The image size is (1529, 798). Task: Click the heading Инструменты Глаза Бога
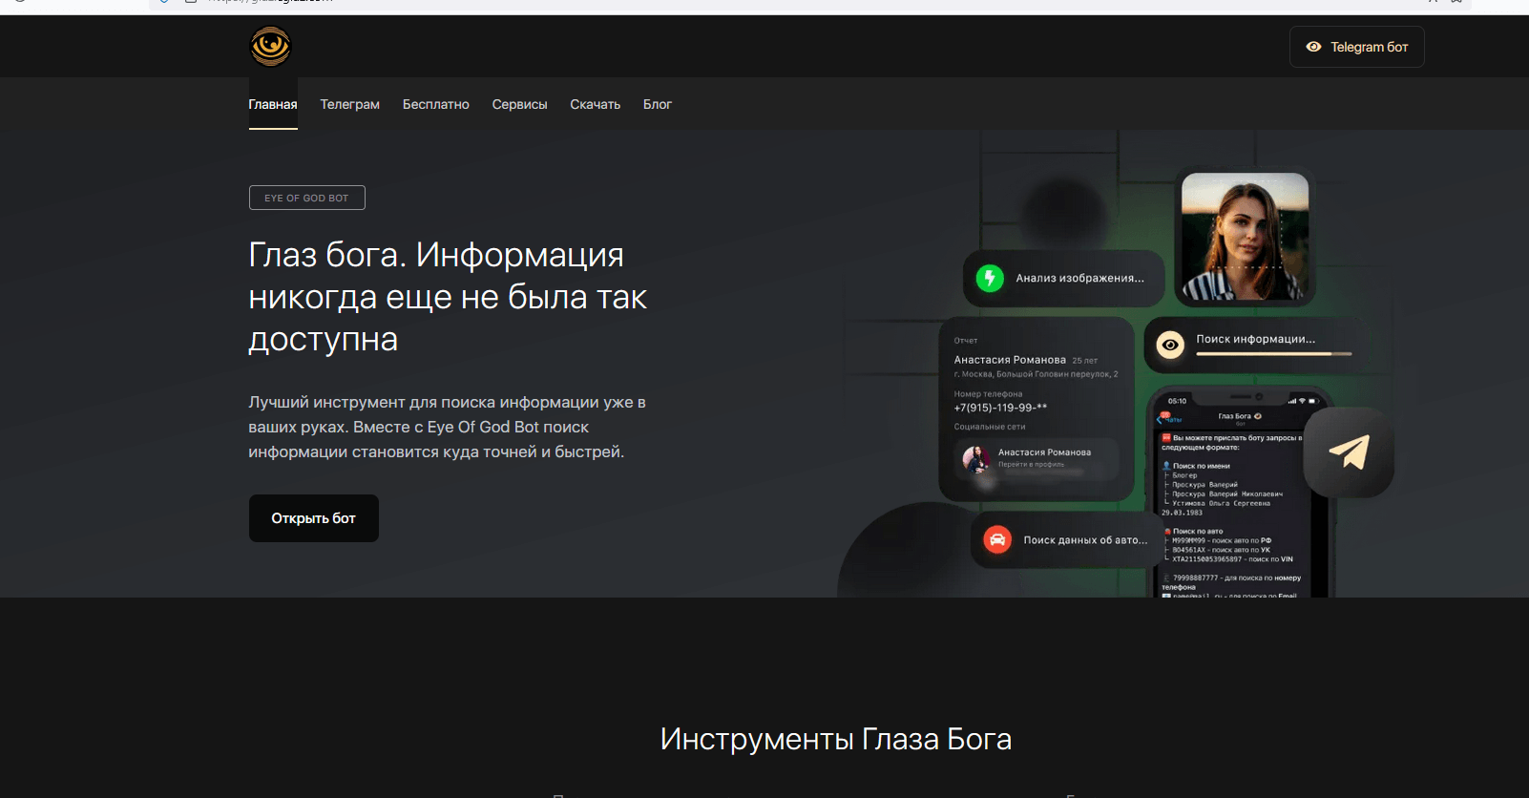pyautogui.click(x=836, y=739)
